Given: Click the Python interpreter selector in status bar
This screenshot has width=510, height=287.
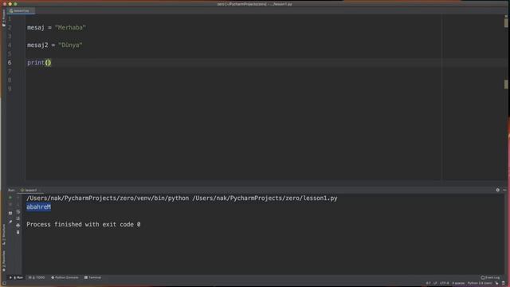Looking at the screenshot, I should click(480, 283).
